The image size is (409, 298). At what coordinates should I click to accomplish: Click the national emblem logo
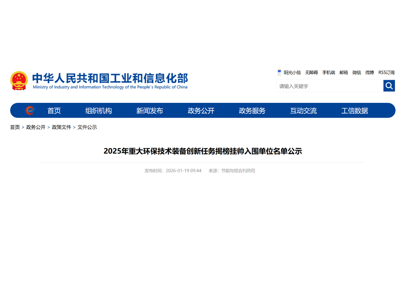19,80
